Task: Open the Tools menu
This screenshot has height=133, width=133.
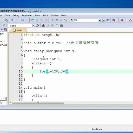Action: point(37,15)
